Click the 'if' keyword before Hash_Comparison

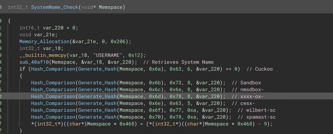click(22, 69)
